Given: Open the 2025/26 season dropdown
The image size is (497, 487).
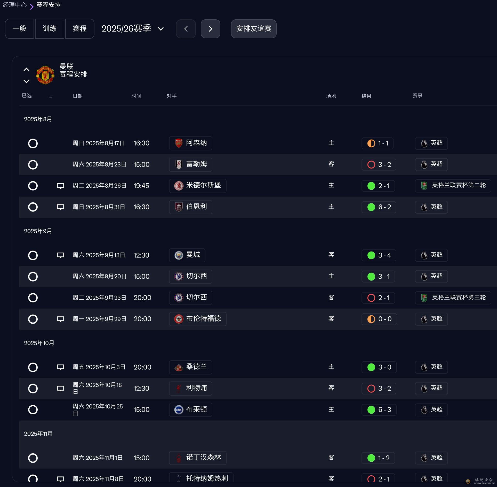Looking at the screenshot, I should (x=132, y=29).
